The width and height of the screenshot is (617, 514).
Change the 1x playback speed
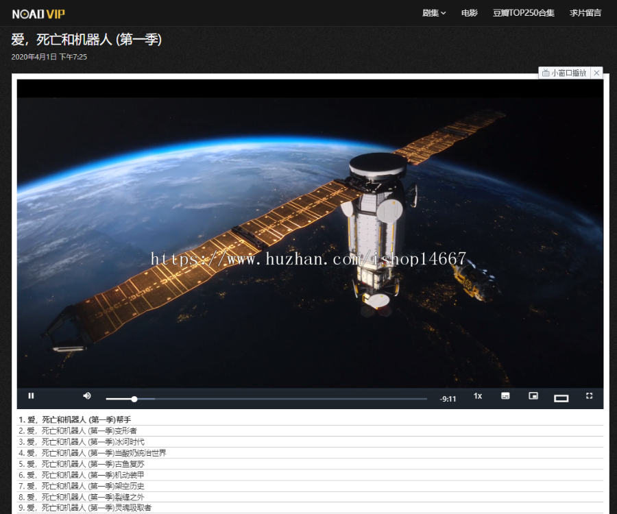click(478, 396)
